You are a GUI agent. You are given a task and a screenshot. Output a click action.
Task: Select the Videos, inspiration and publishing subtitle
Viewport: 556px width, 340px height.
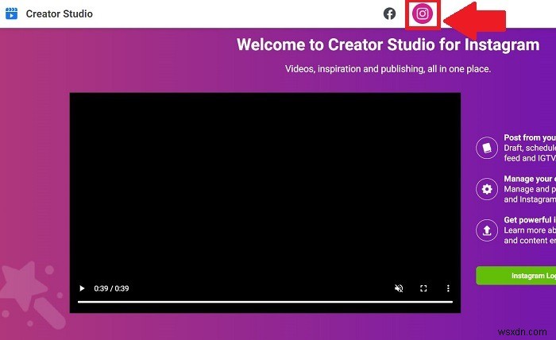(x=388, y=69)
